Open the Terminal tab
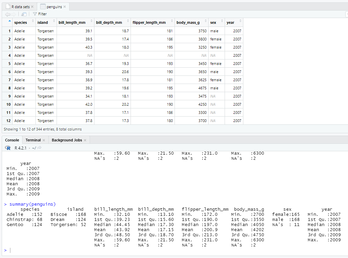 [33, 140]
